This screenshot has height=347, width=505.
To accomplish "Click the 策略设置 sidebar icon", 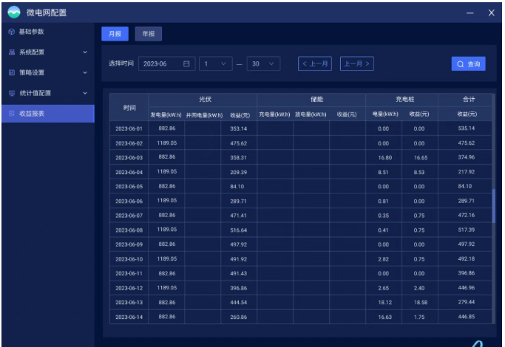I will [x=12, y=72].
